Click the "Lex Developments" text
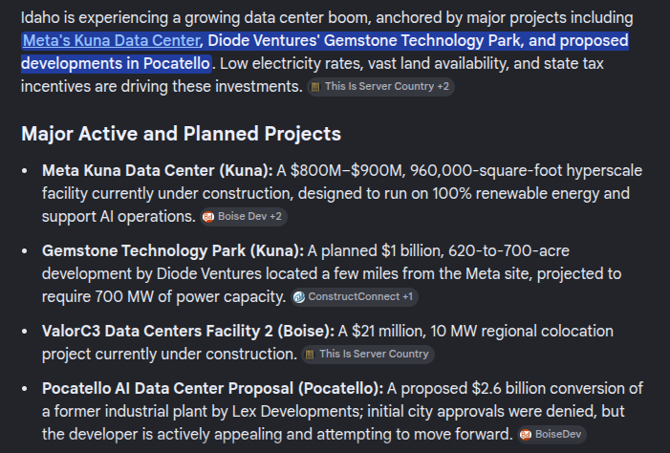Screen dimensions: 670x453 (x=297, y=412)
